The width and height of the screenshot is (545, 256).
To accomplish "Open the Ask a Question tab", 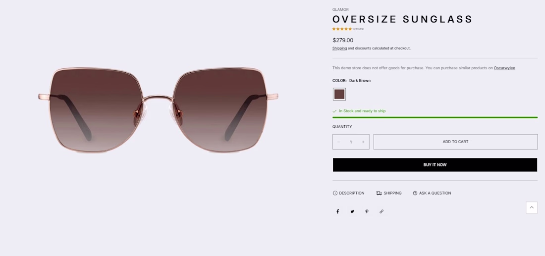I will (x=432, y=193).
